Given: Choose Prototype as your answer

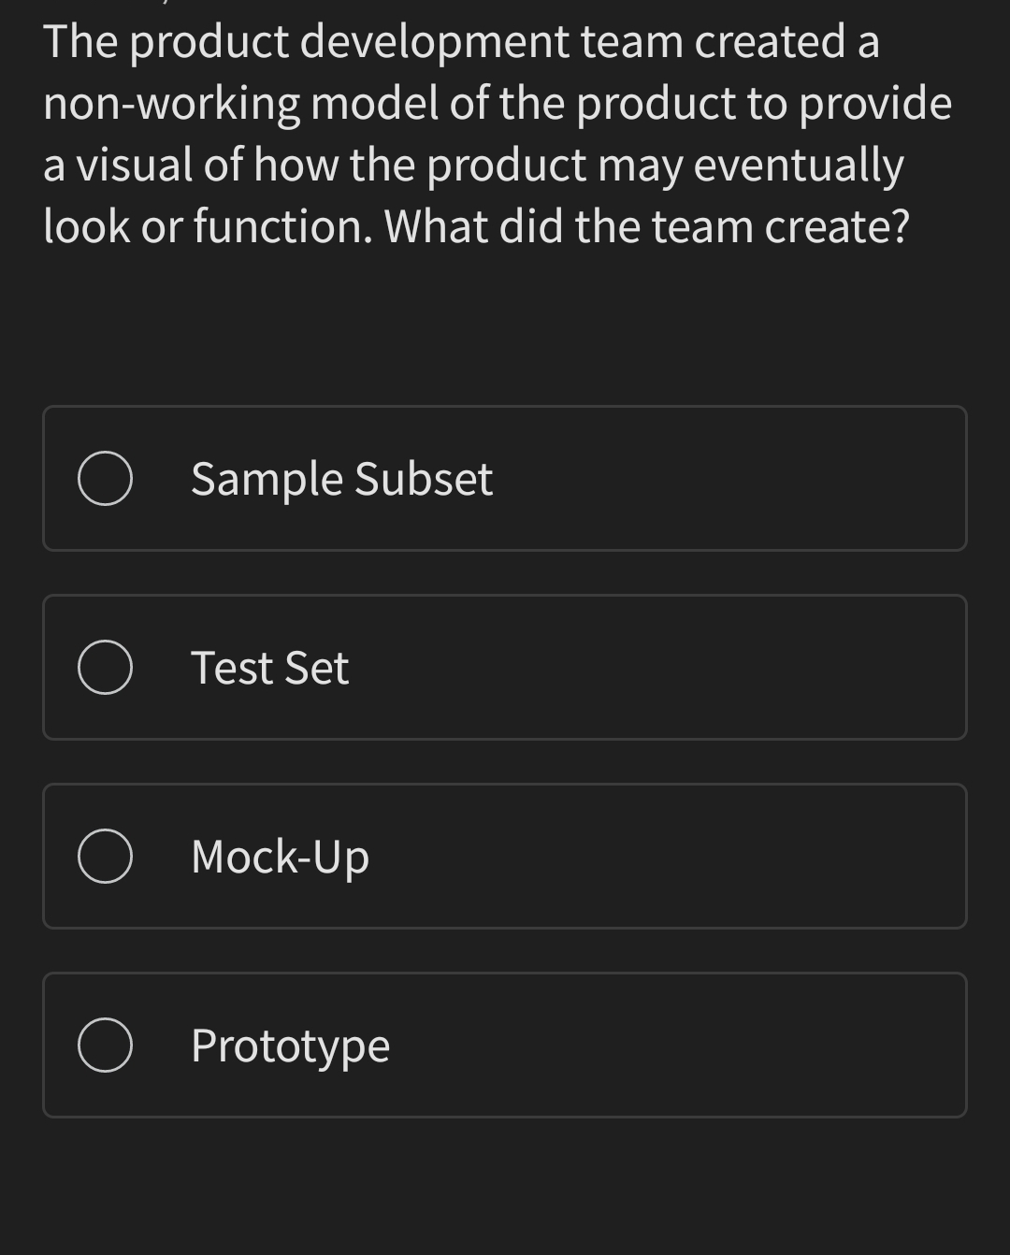Looking at the screenshot, I should tap(505, 1045).
